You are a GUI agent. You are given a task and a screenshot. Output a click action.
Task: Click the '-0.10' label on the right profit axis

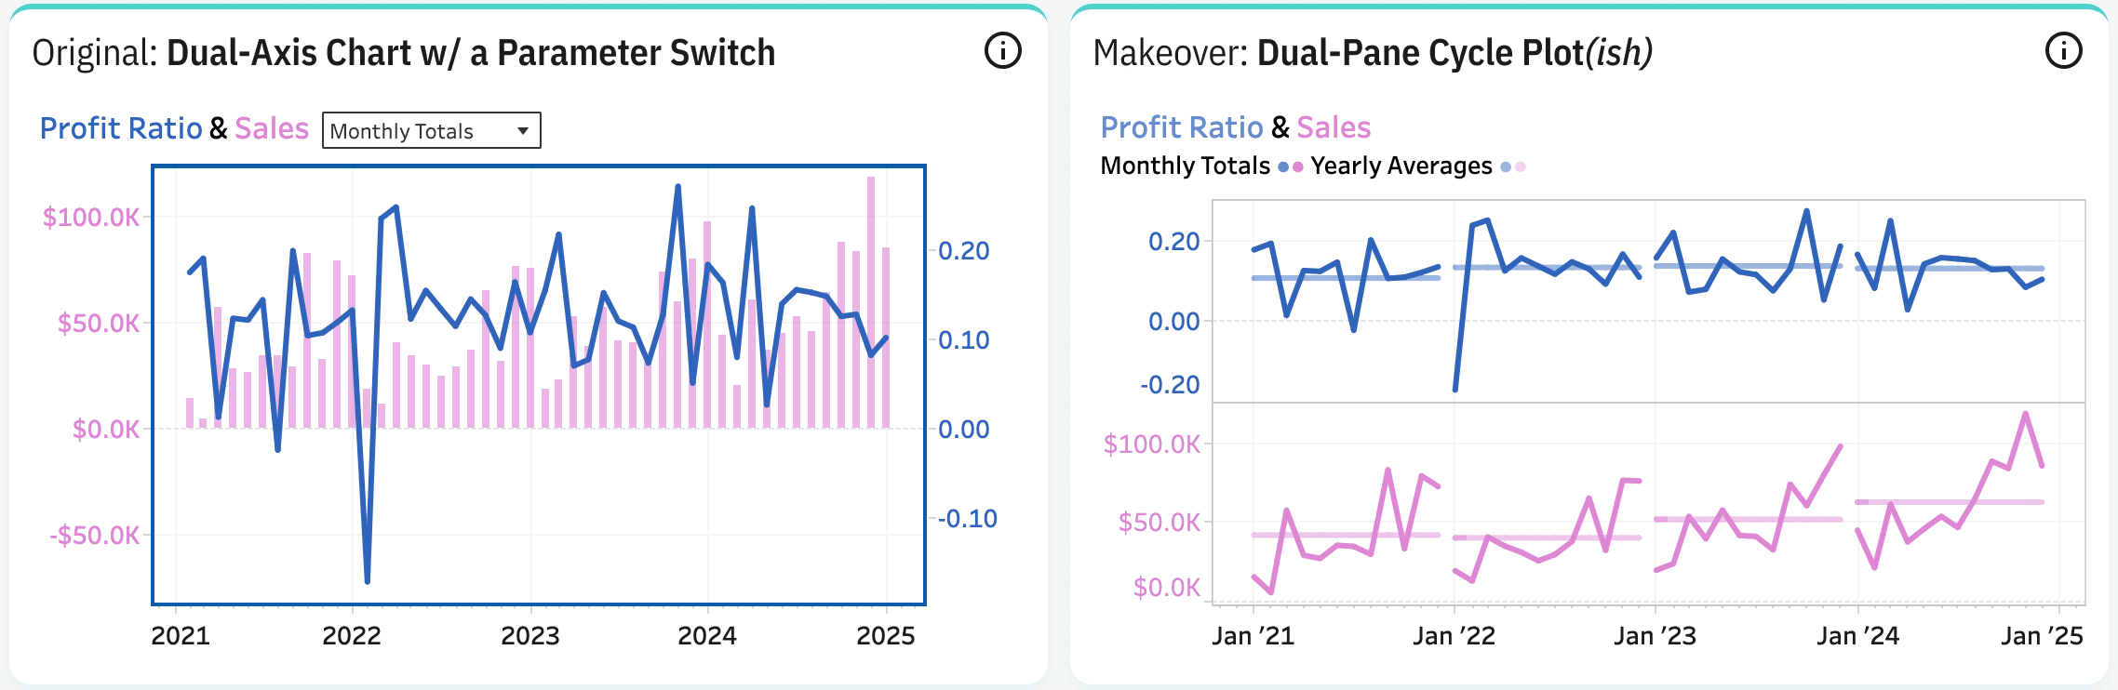968,519
